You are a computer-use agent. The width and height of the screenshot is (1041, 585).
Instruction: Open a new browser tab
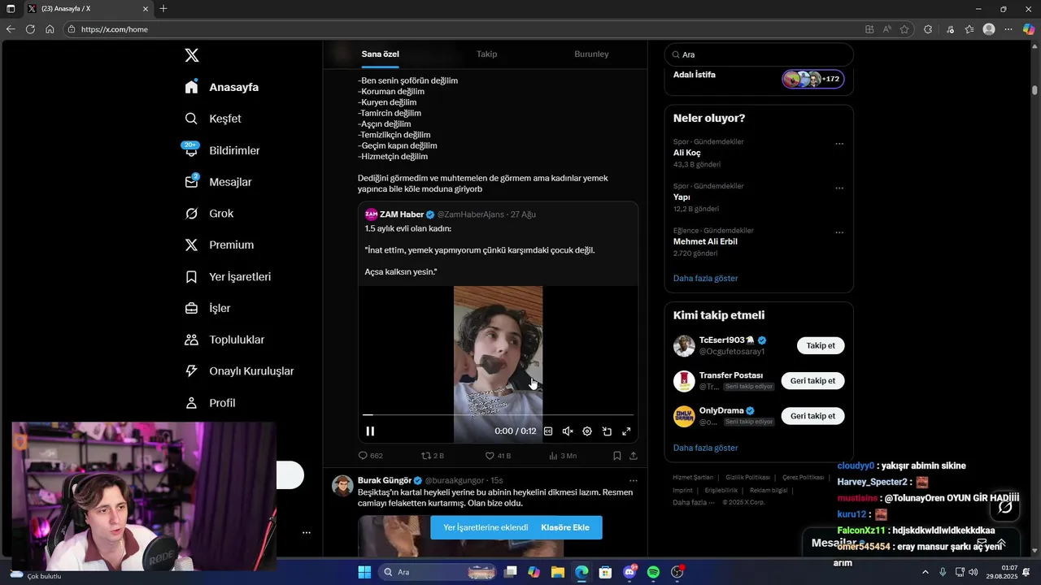(x=163, y=9)
